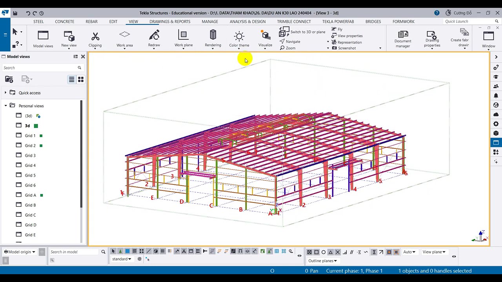Click the Fly command
Screen dimensions: 502x282
pos(337,29)
